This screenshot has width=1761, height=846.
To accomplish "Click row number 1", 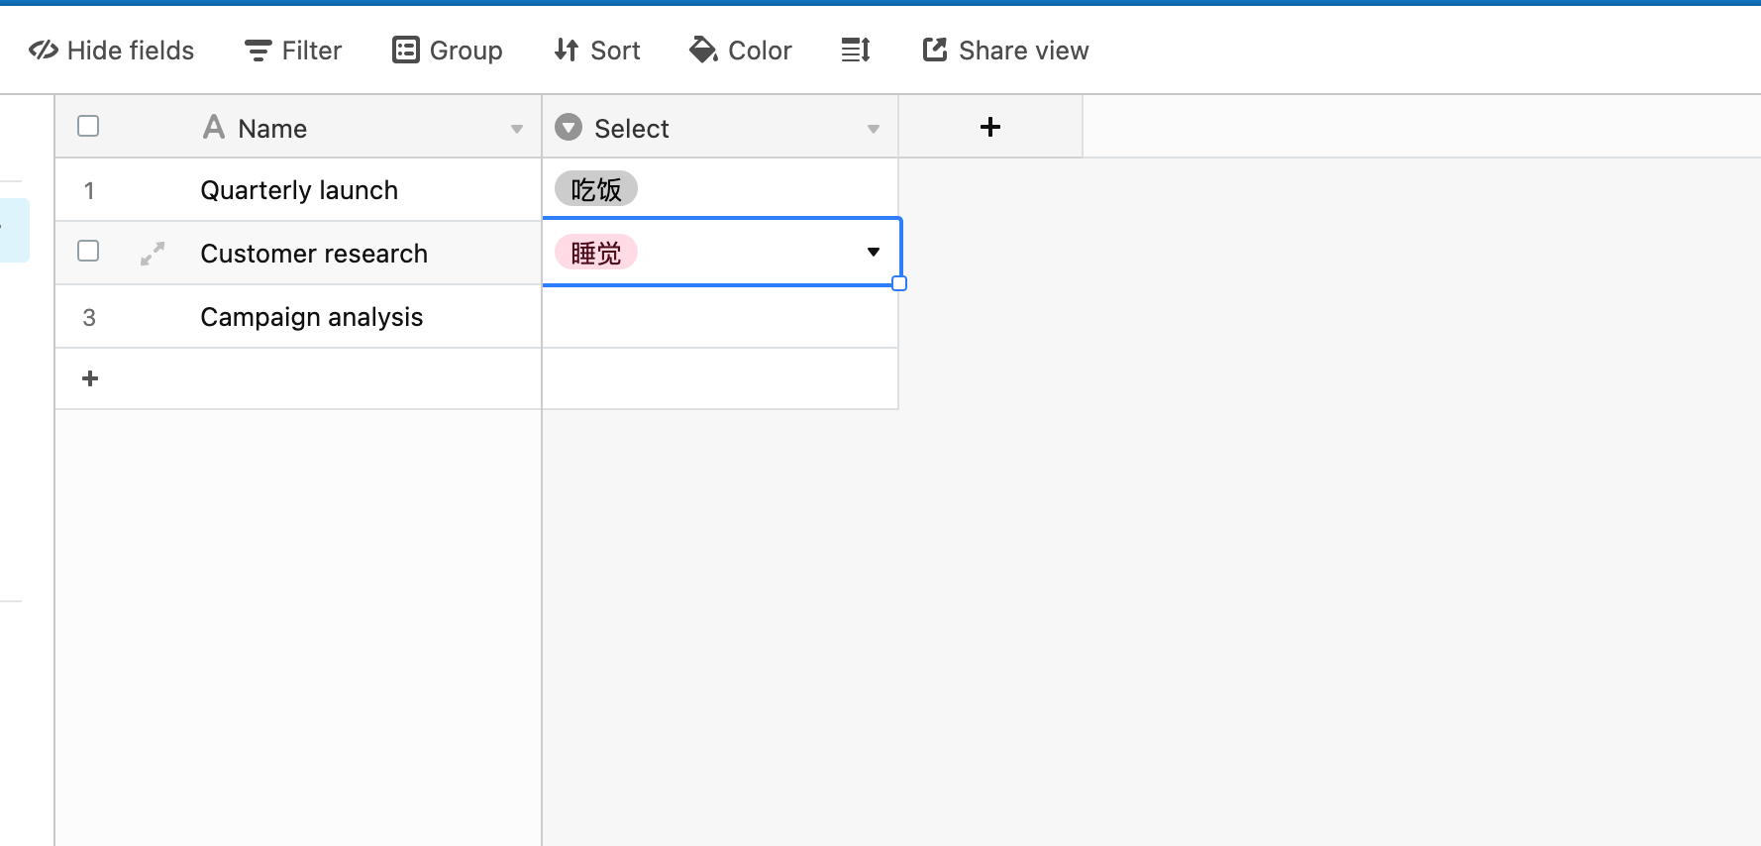I will (x=89, y=190).
